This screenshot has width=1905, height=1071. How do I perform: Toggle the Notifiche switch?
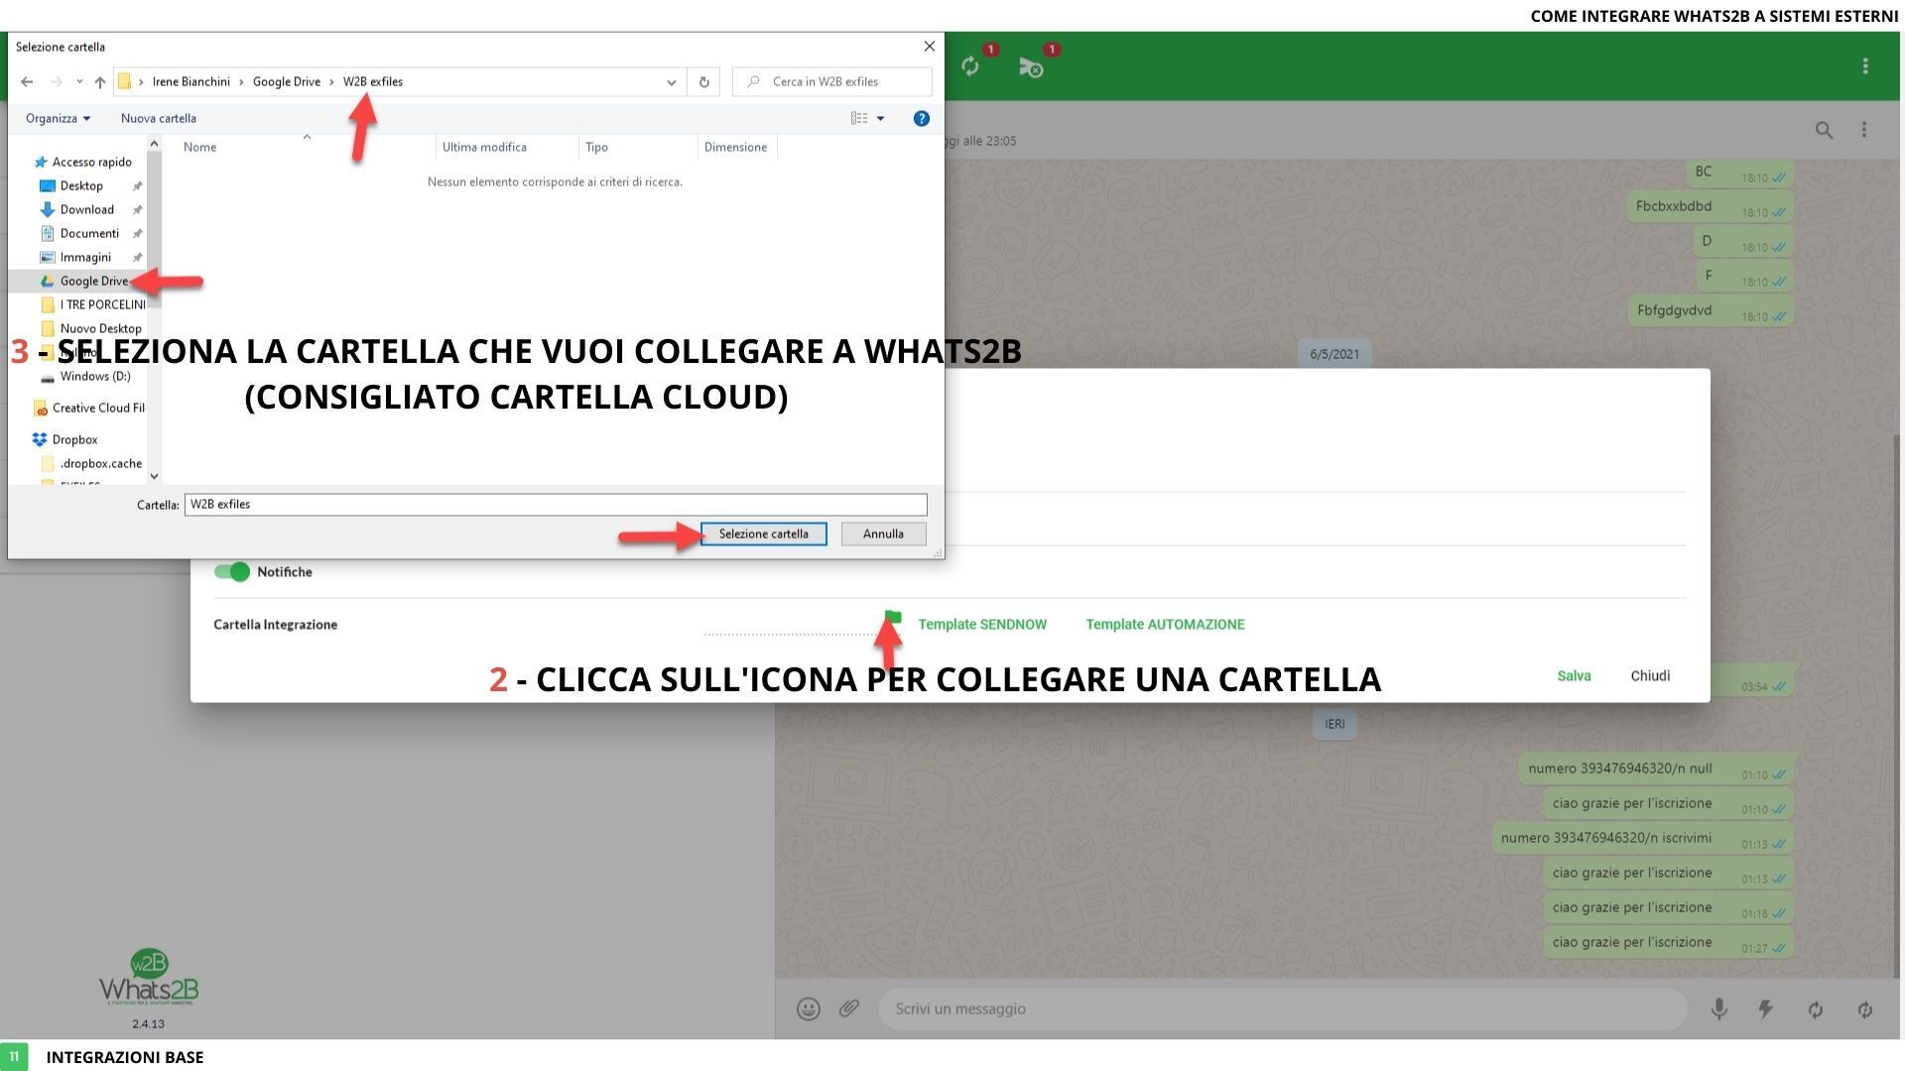232,572
